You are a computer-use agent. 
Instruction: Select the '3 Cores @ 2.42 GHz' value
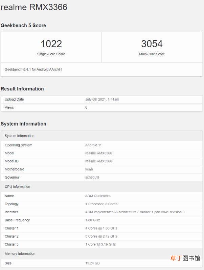[101, 237]
